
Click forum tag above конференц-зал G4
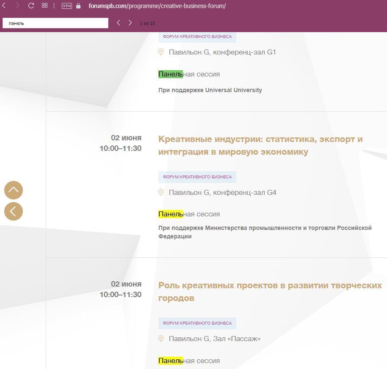(x=197, y=177)
